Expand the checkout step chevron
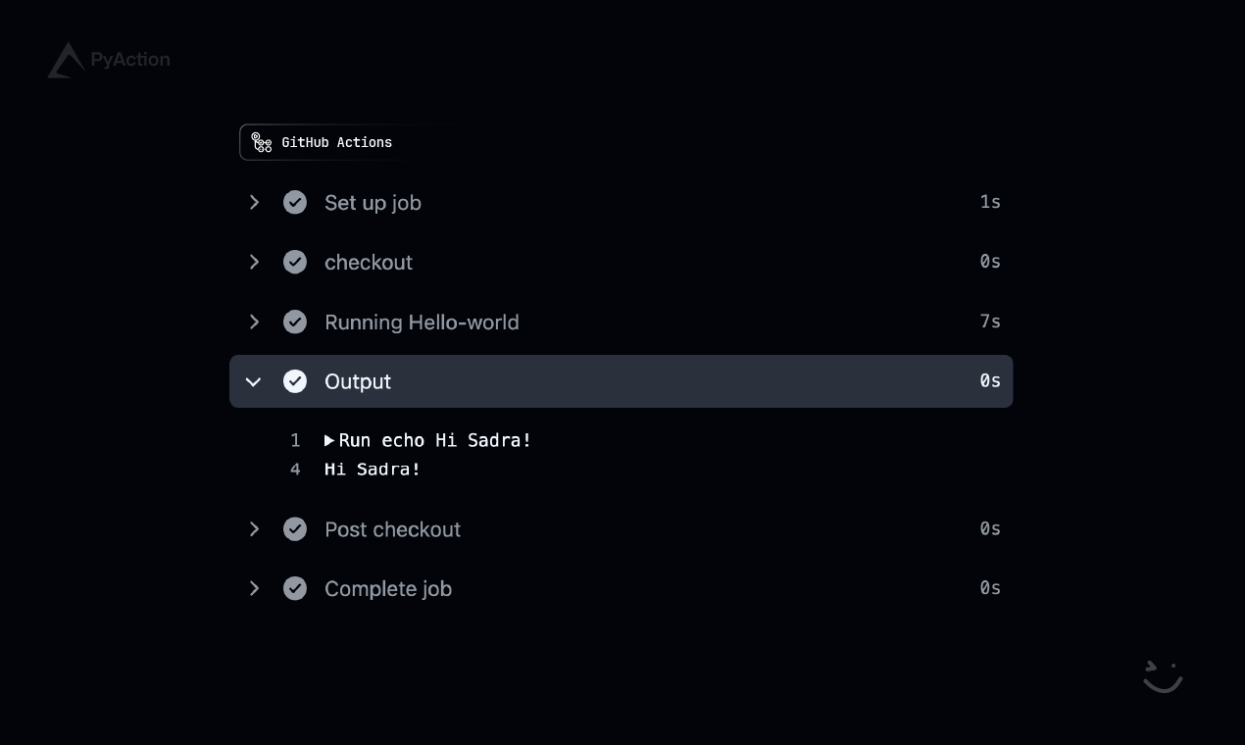This screenshot has height=745, width=1245. [x=255, y=262]
